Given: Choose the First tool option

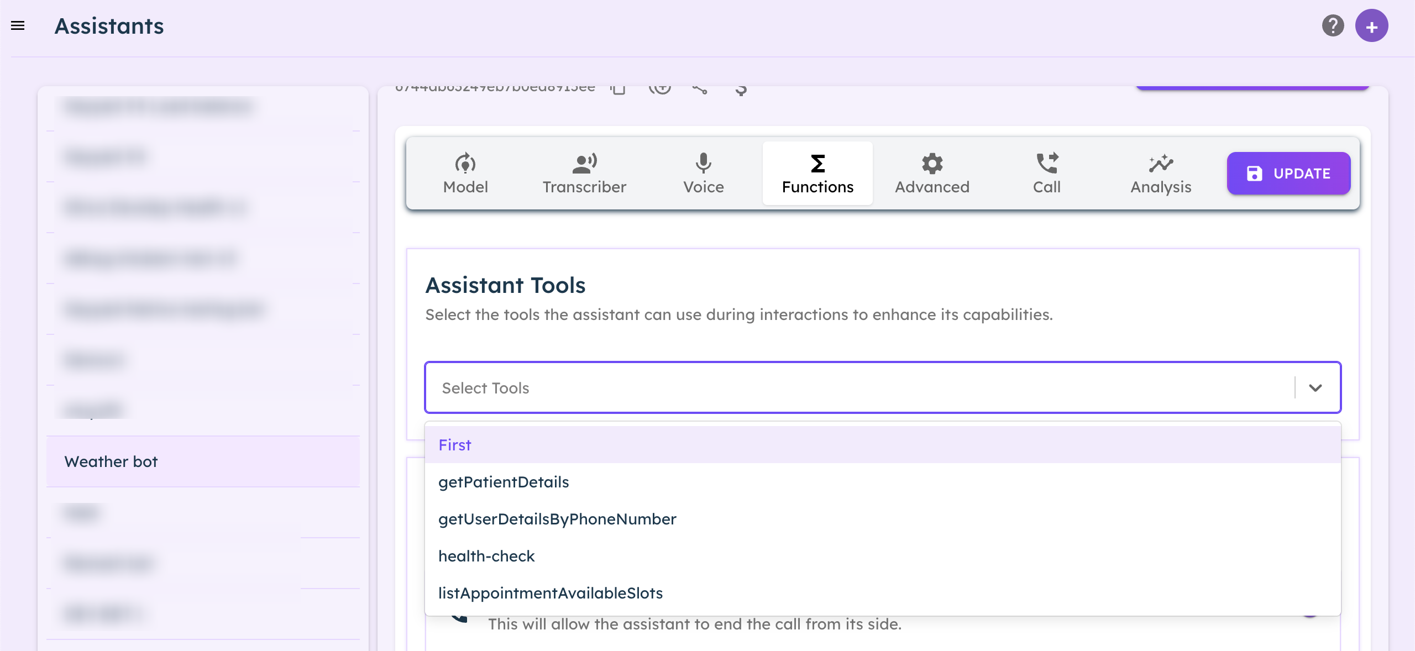Looking at the screenshot, I should click(455, 445).
